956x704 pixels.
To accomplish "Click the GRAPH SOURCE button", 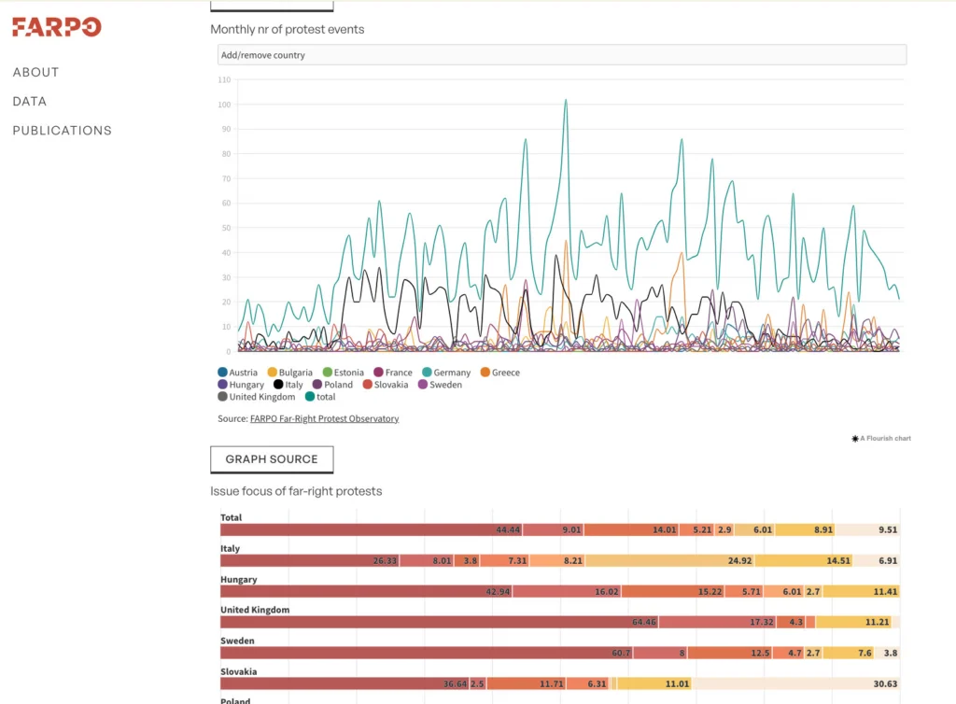I will coord(272,459).
